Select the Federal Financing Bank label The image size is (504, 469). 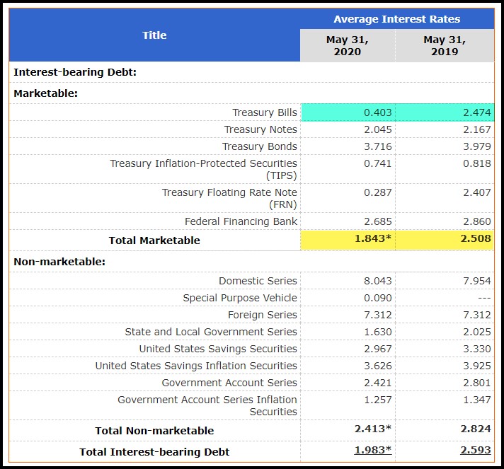click(x=241, y=221)
